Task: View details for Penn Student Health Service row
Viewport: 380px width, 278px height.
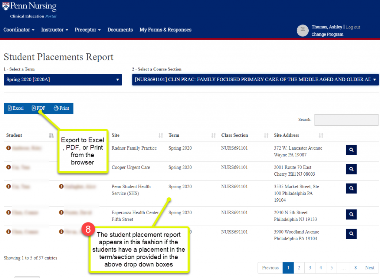Action: tap(351, 188)
